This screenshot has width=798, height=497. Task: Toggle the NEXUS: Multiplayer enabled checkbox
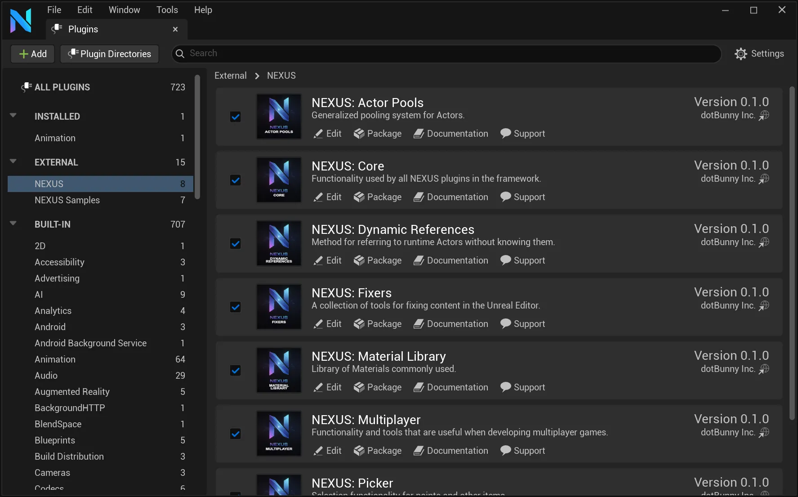[236, 434]
